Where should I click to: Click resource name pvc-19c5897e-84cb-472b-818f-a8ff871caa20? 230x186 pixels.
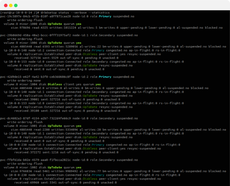(x=35, y=16)
